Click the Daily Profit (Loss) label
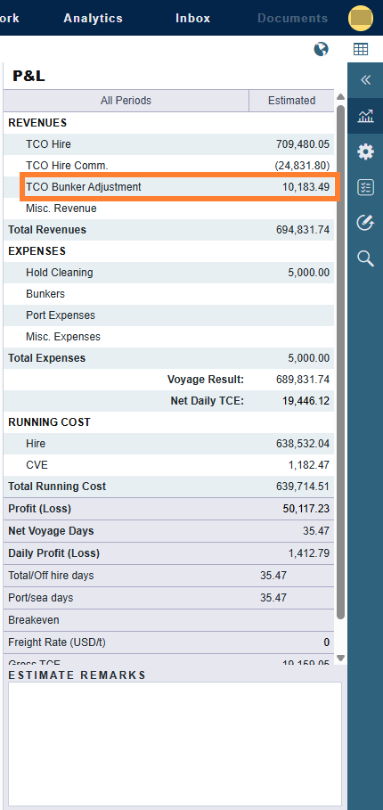This screenshot has width=383, height=810. point(53,552)
